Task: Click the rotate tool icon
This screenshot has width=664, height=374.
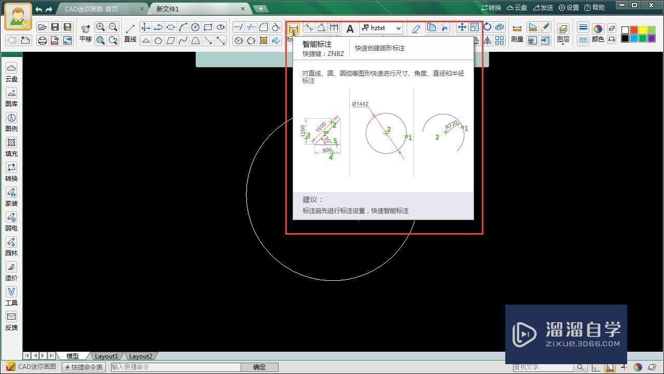Action: 487,27
